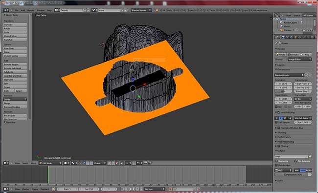318x193 pixels.
Task: Open the Edit Mode dropdown
Action: (50, 163)
